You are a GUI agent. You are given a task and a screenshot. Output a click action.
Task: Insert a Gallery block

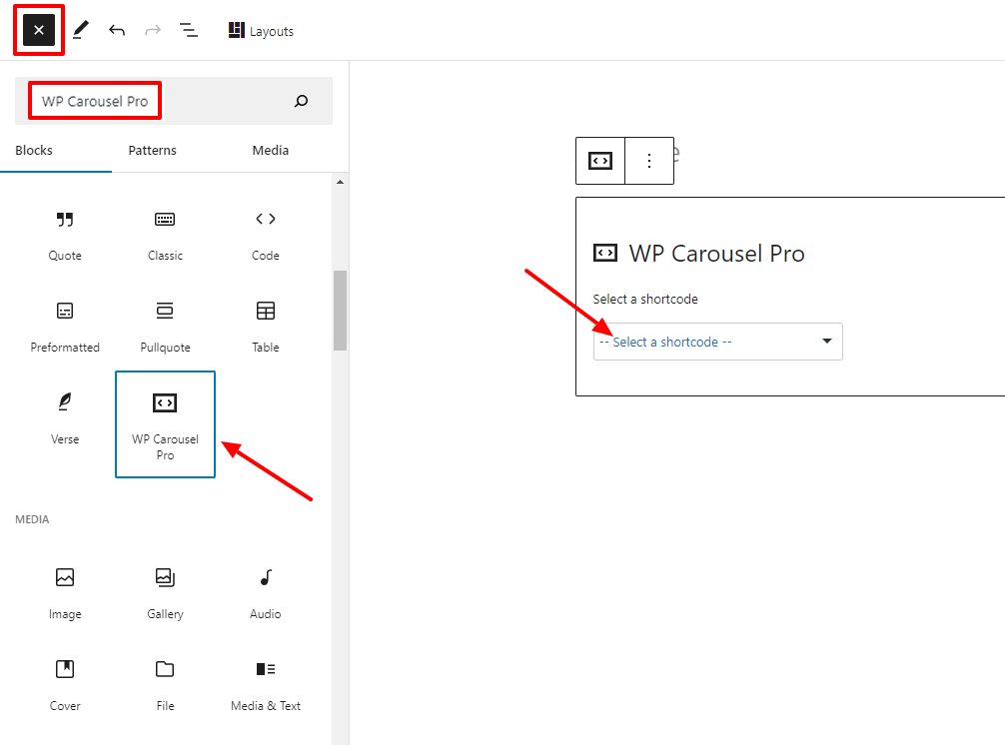pyautogui.click(x=165, y=592)
